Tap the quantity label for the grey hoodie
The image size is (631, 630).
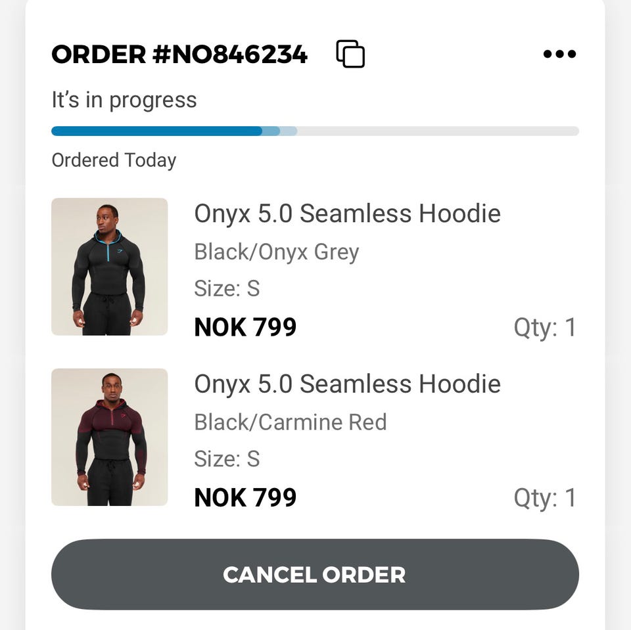544,327
